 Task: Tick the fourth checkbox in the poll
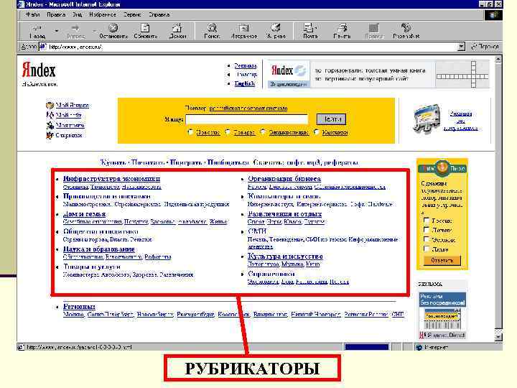(x=427, y=249)
